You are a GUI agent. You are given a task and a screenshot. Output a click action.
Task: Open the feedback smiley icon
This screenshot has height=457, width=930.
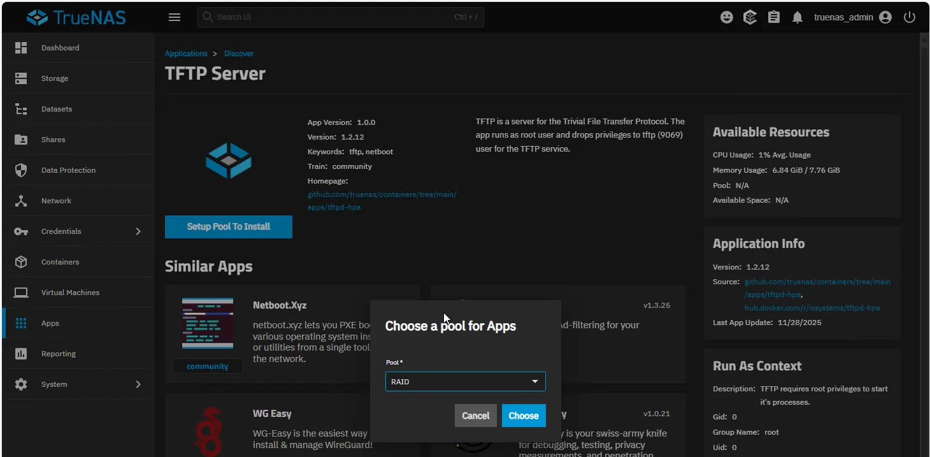727,17
